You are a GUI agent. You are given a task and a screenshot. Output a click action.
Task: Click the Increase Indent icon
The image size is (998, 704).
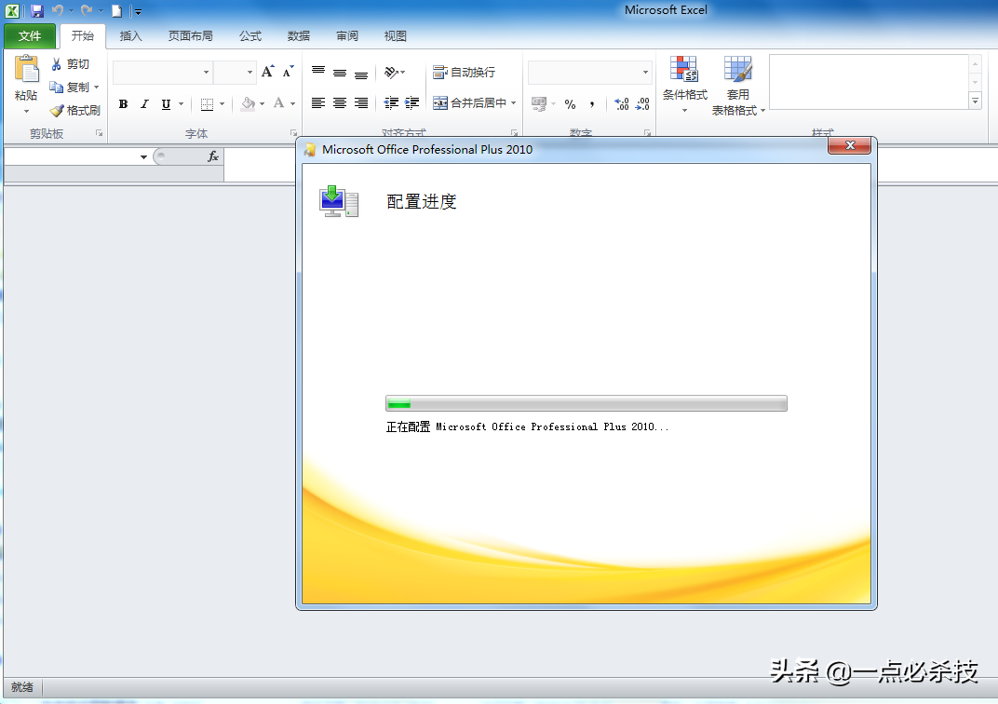411,103
